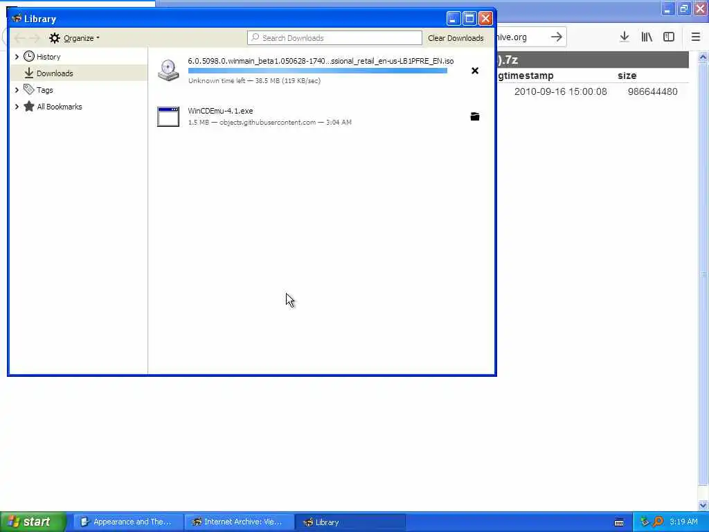Focus the Search Downloads field

point(334,38)
